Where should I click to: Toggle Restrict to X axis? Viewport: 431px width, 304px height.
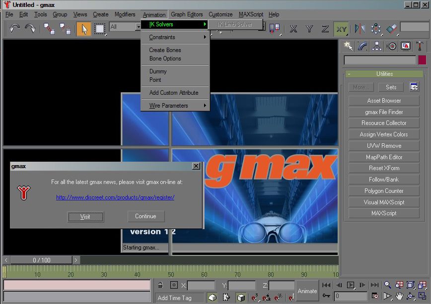293,29
